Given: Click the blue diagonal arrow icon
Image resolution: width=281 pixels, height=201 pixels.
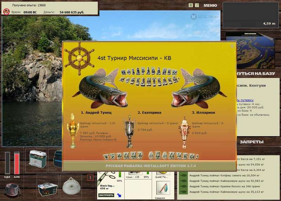Looking at the screenshot, I should 119,195.
